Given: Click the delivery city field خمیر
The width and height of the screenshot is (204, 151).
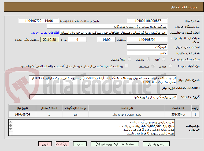Looking at the screenshot, I should coord(147,53).
